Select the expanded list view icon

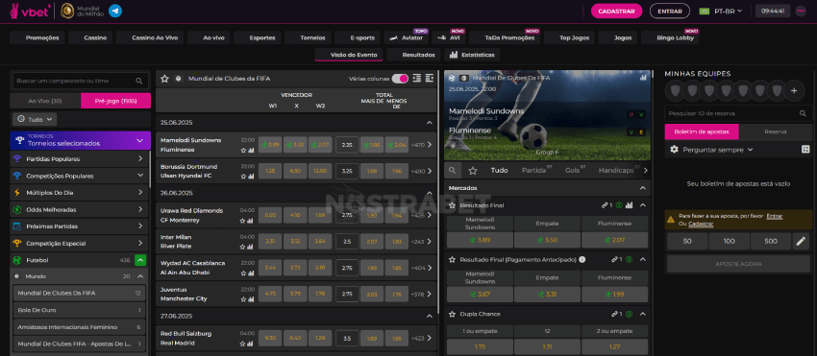(430, 78)
